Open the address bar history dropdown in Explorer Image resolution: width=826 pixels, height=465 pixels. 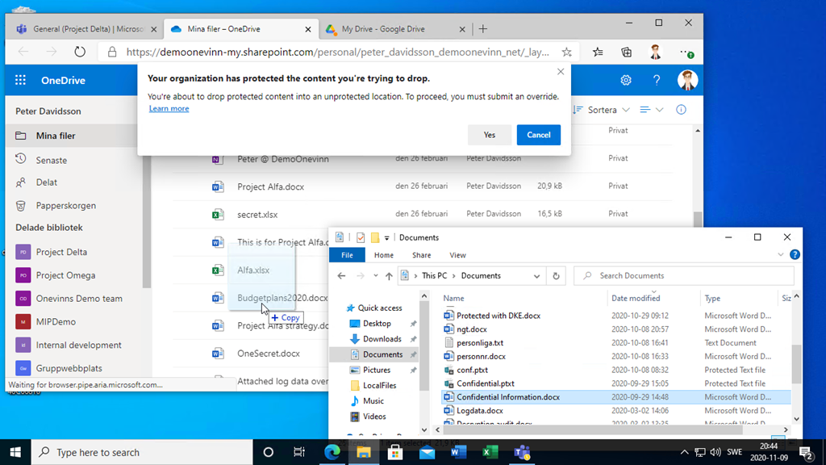tap(537, 276)
